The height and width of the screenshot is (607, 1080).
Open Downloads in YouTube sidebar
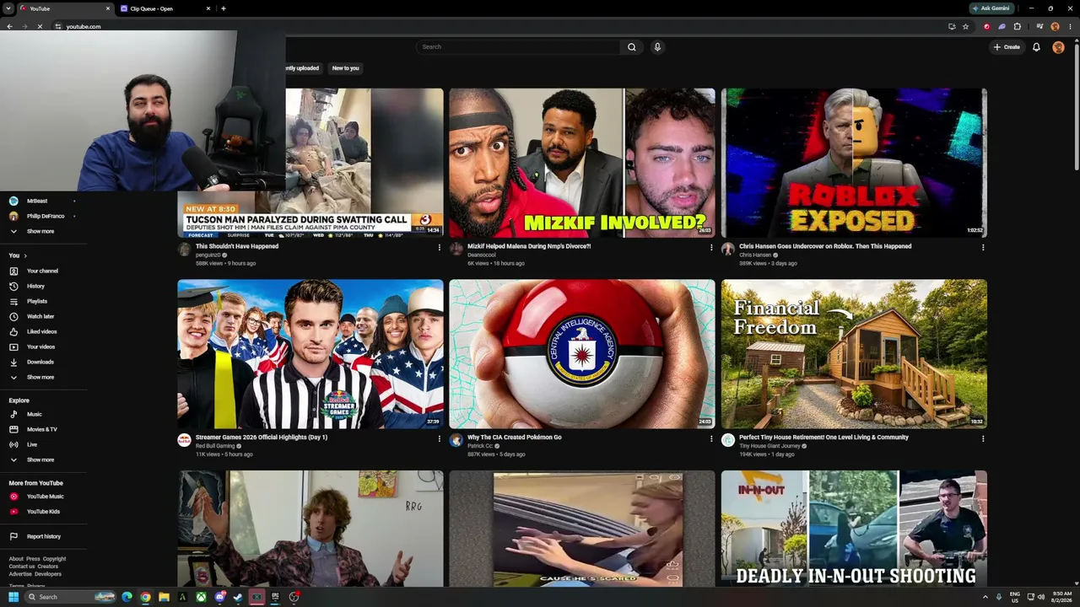point(43,362)
